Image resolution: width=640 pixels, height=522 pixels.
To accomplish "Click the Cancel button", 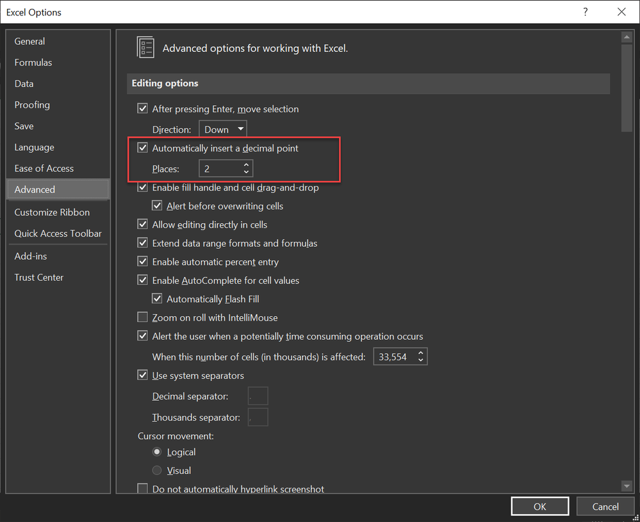I will point(605,507).
